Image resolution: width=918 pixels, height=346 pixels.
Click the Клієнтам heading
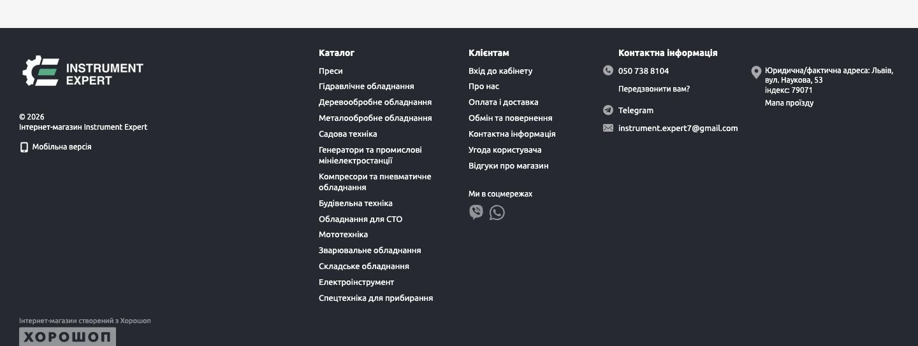[489, 53]
